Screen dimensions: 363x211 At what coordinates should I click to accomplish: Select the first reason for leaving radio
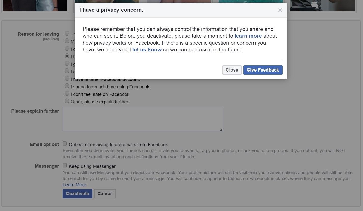[67, 33]
